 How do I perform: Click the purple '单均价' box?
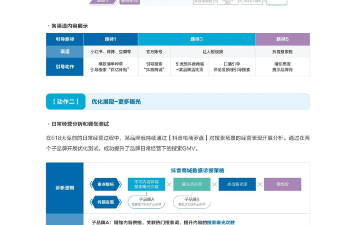[283, 184]
